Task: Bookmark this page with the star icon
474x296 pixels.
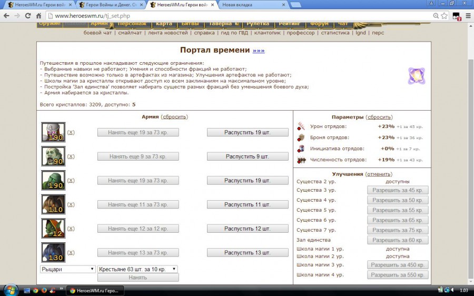Action: click(444, 16)
